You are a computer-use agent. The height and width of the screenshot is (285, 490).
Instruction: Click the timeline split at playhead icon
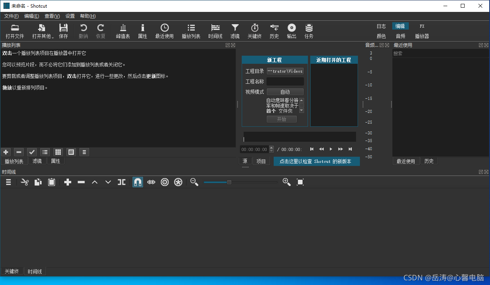[x=122, y=182]
